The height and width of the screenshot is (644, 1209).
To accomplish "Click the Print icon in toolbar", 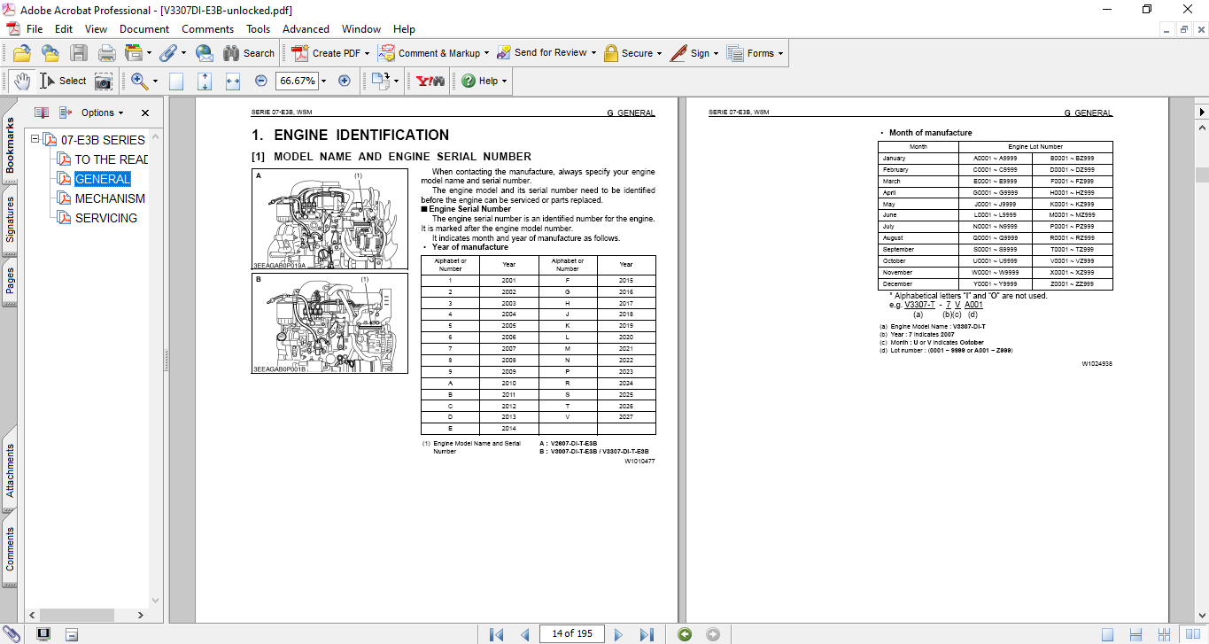I will point(107,53).
